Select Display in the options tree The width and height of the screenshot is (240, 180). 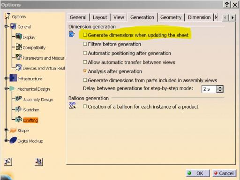tap(29, 37)
